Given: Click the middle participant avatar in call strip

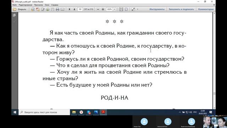Looking at the screenshot, I should [x=168, y=122].
